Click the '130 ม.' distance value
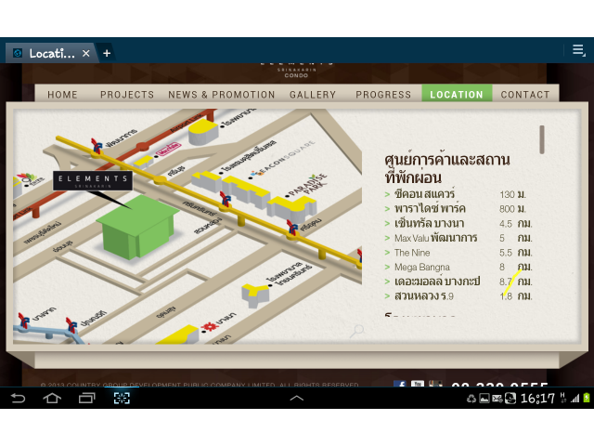The height and width of the screenshot is (446, 594). click(512, 194)
